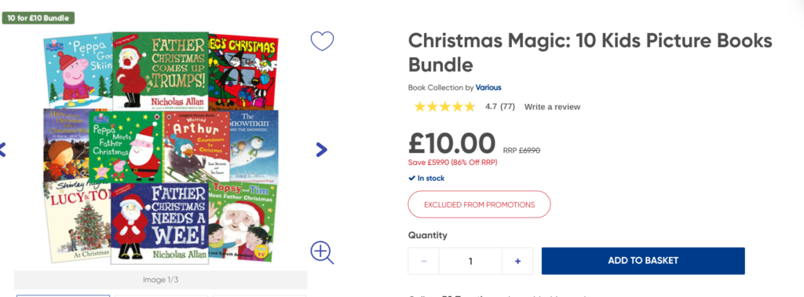
Task: Increase quantity with plus button
Action: pos(517,261)
